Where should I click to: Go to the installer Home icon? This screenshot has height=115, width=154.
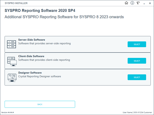[126, 3]
